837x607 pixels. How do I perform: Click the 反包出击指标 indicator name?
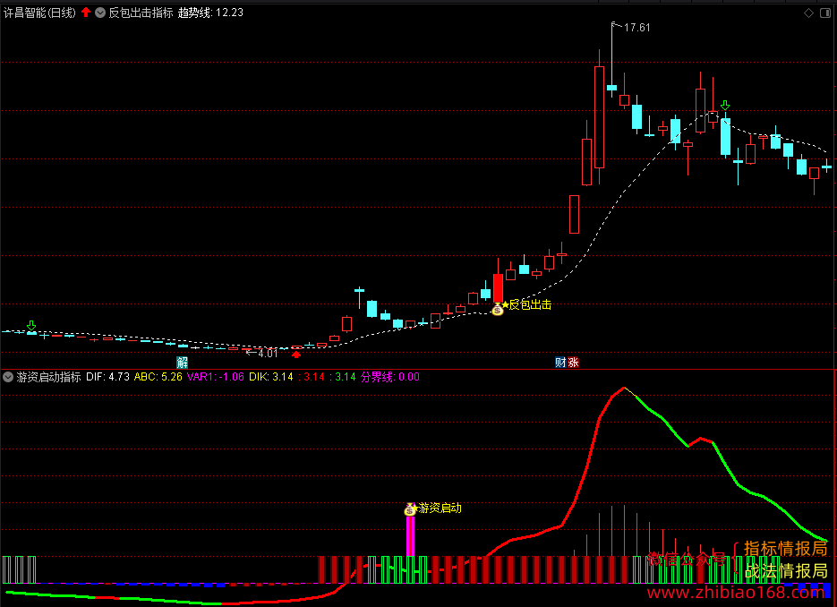[x=141, y=13]
